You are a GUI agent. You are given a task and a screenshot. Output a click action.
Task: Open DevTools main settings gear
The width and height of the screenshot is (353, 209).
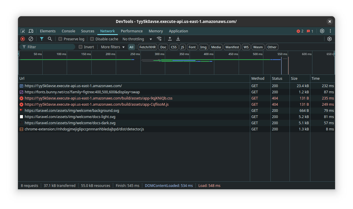click(x=322, y=31)
